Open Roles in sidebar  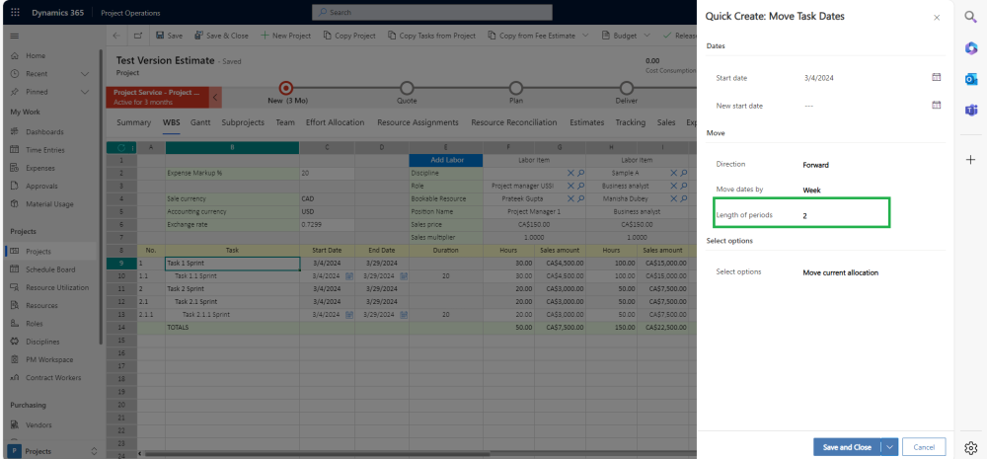click(36, 324)
